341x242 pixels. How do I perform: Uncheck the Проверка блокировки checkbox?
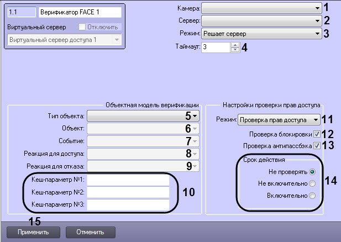coord(316,134)
